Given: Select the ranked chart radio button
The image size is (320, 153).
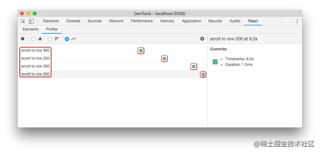Looking at the screenshot, I should (50, 39).
